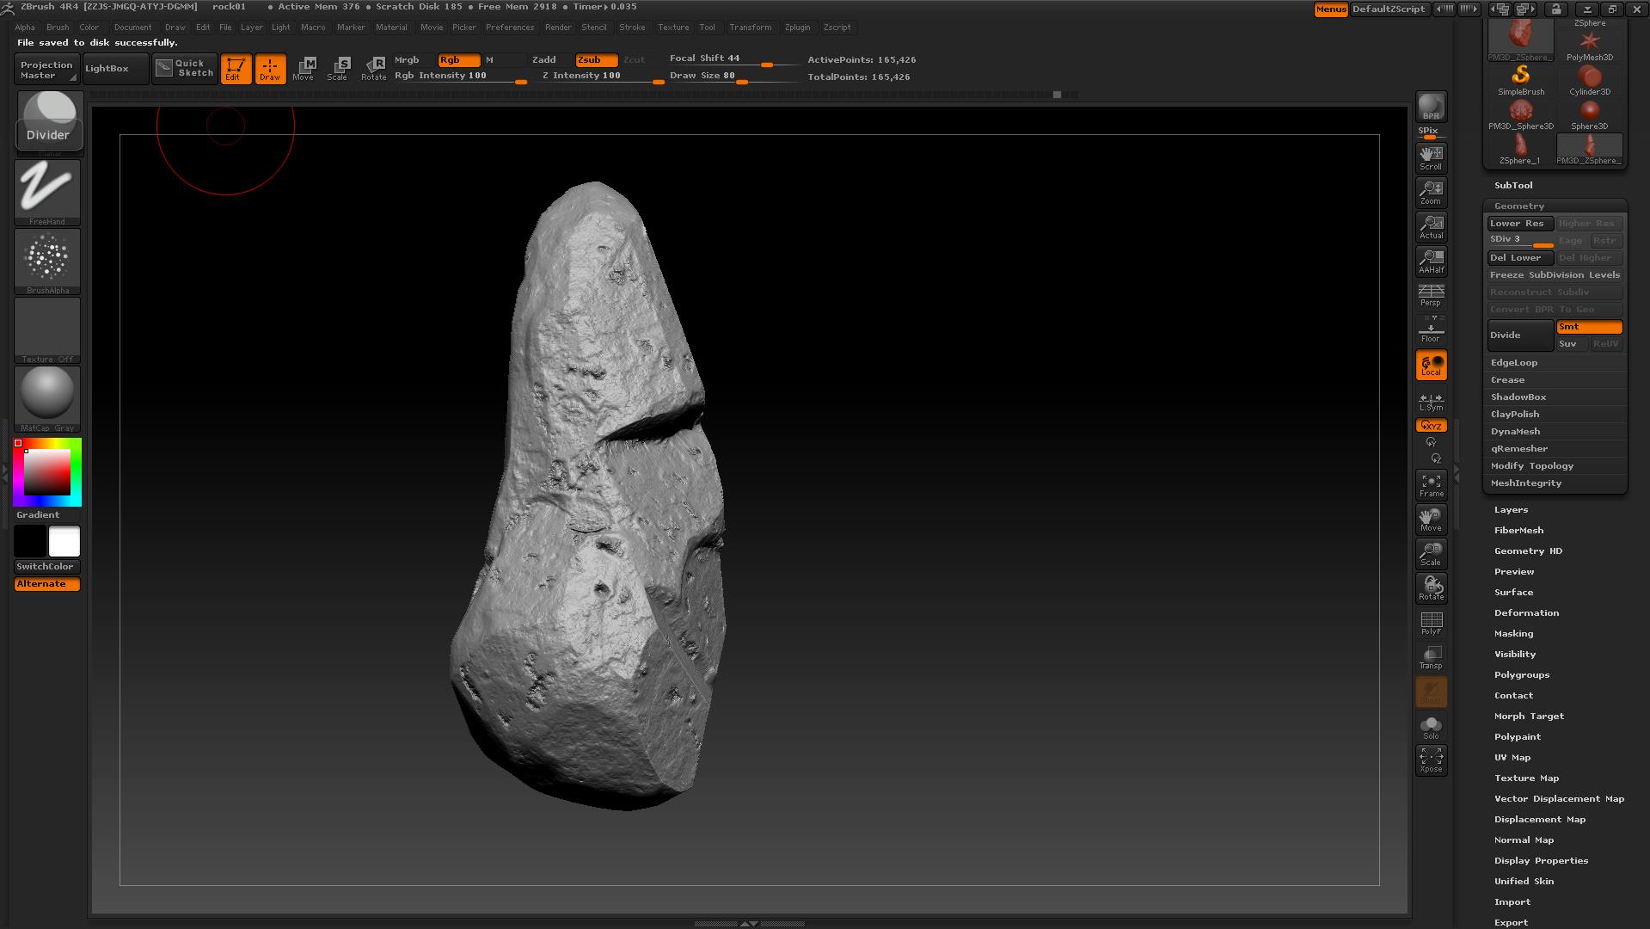The width and height of the screenshot is (1650, 929).
Task: Activate the Move mode toolbar button
Action: pyautogui.click(x=304, y=69)
